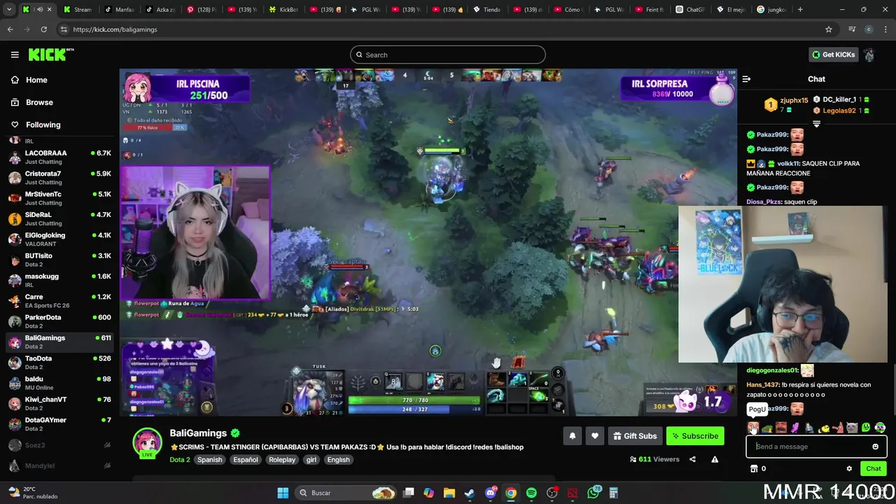
Task: Share the stream via share icon
Action: point(692,459)
